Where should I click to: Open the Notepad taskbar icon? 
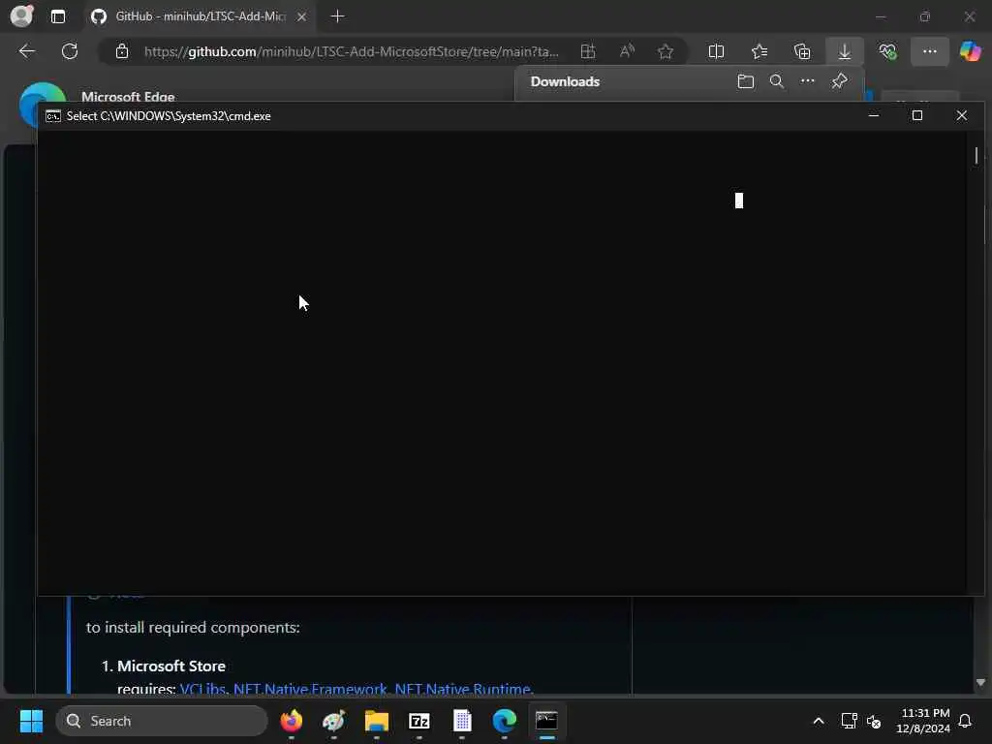click(x=462, y=721)
